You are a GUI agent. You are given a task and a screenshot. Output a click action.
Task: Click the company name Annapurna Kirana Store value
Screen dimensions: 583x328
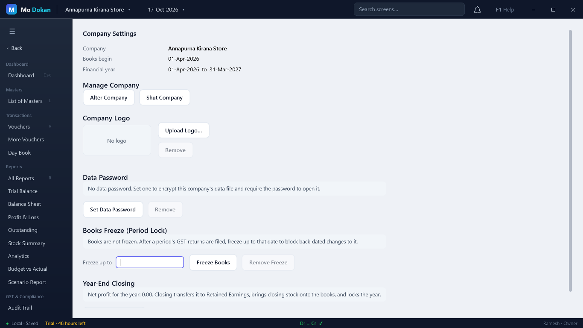197,48
